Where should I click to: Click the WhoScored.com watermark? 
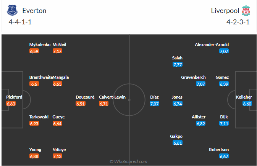click(128, 161)
